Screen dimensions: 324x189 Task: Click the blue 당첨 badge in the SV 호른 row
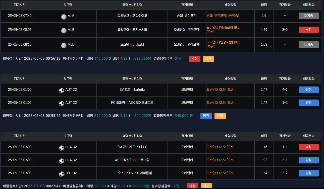click(308, 90)
